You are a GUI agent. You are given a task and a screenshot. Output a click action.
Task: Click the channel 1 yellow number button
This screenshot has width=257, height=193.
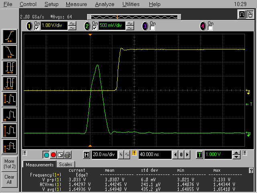click(29, 26)
